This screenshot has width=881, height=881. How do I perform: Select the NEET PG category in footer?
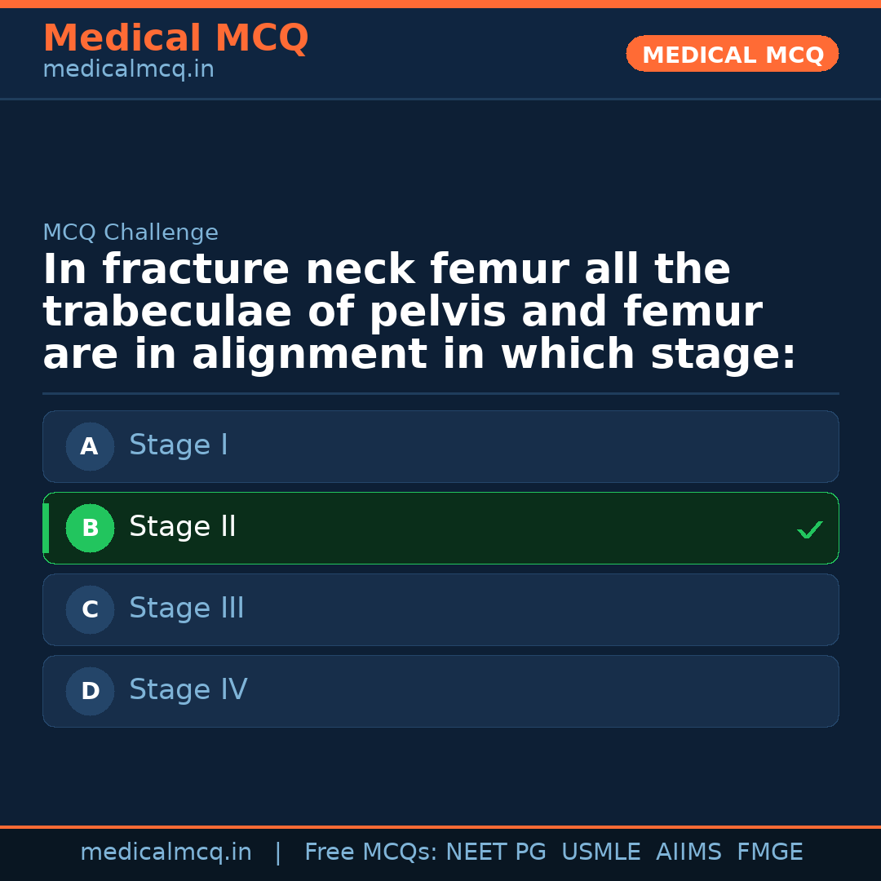(x=495, y=851)
